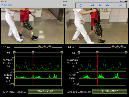129x97 pixels.
Task: Click the right 'GJ-EMG' label
Action: 72,75
